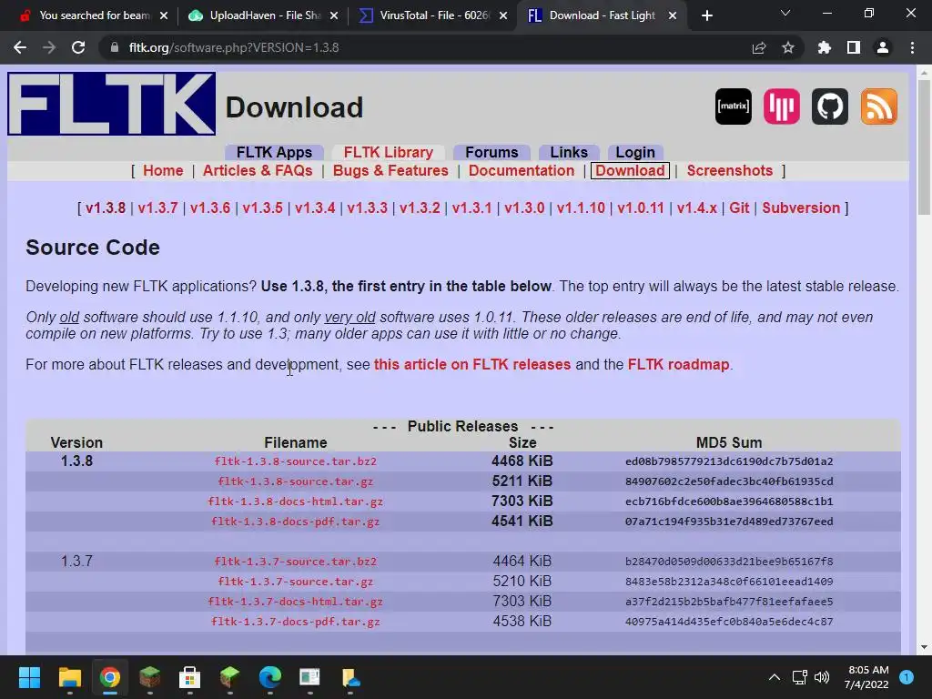Open the Extensions puzzle icon
Viewport: 932px width, 699px height.
[824, 47]
